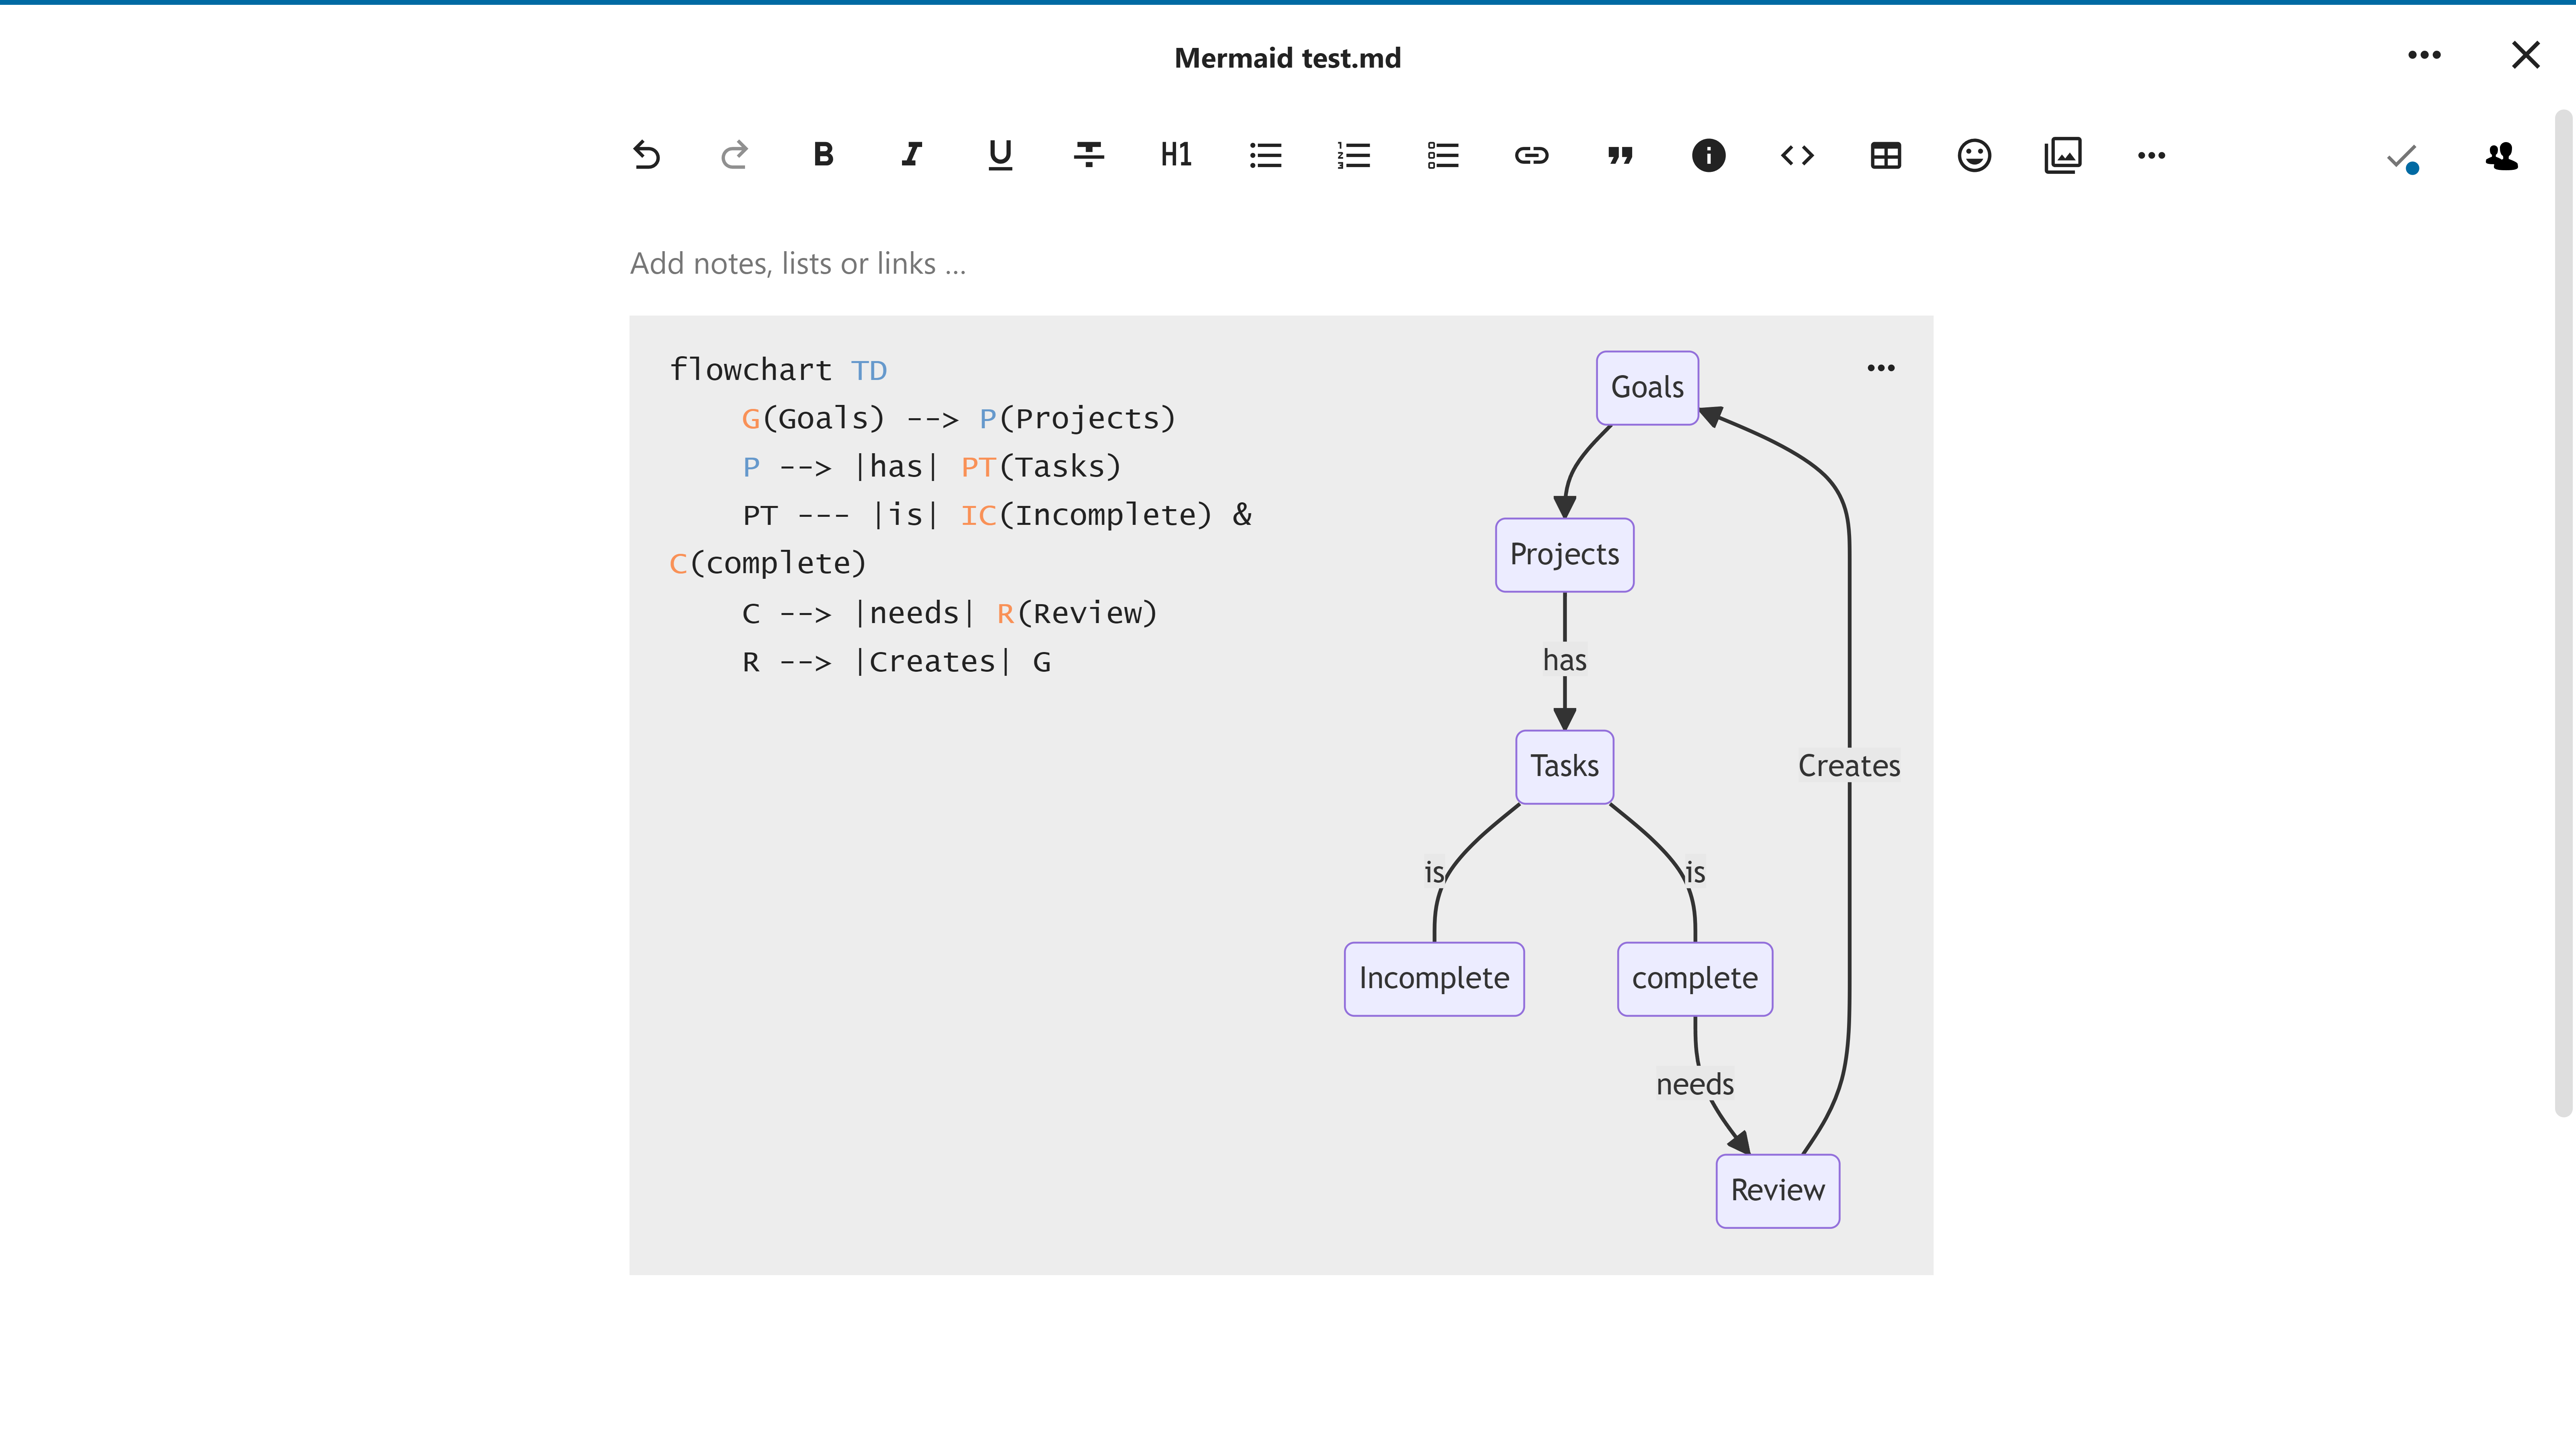This screenshot has height=1449, width=2576.
Task: Click the 'R --> |Creates| G' line
Action: tap(896, 662)
